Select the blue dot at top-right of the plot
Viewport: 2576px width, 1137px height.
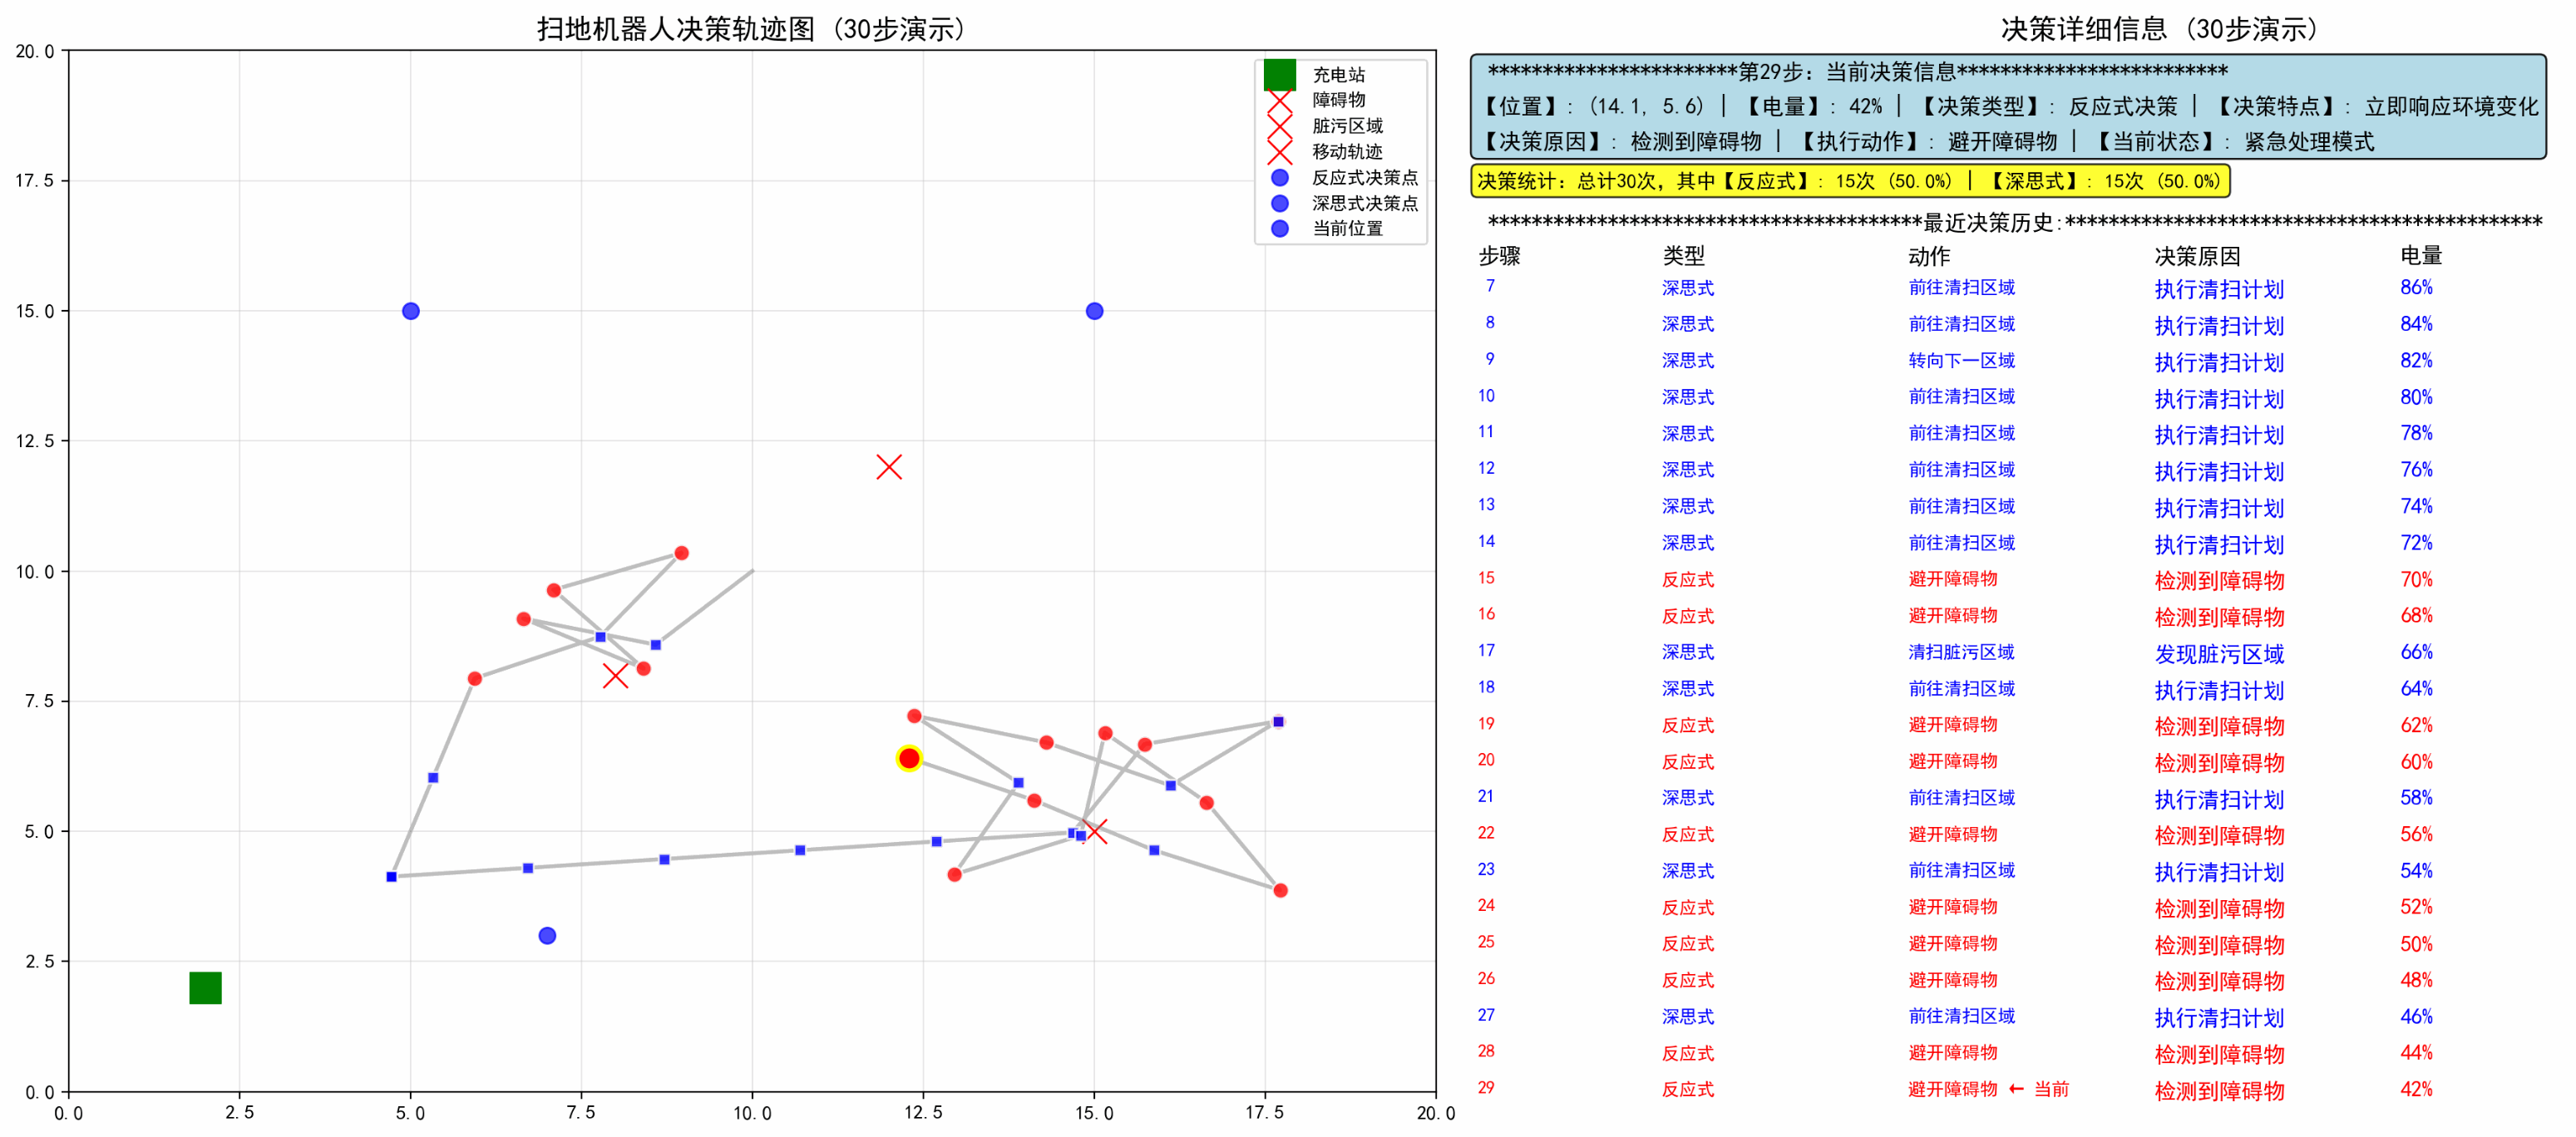pos(1094,311)
